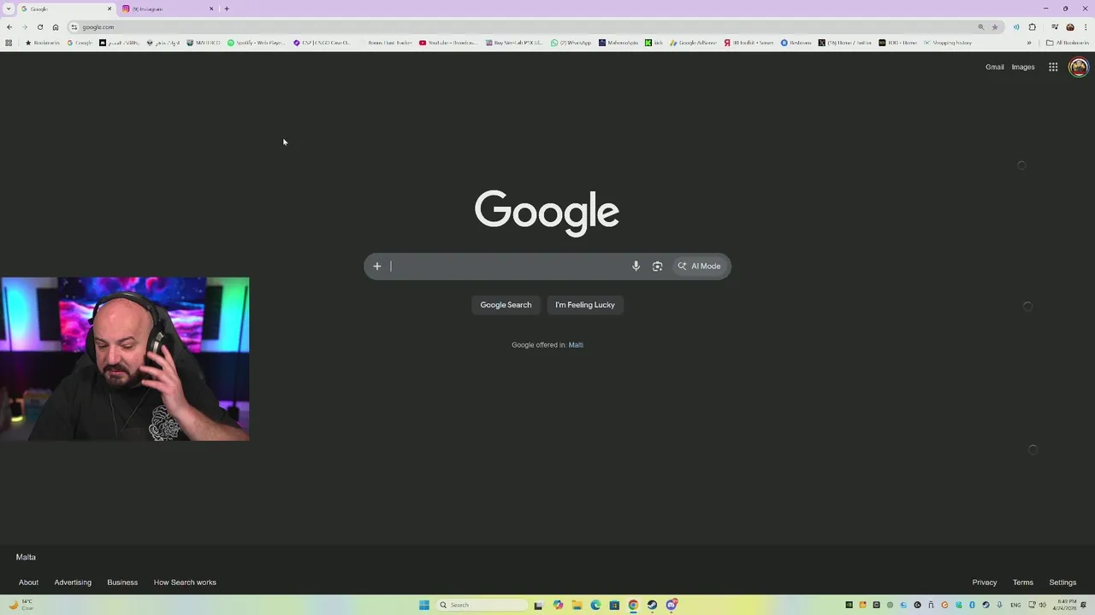Open the Windows Start button
Image resolution: width=1095 pixels, height=615 pixels.
pos(424,605)
